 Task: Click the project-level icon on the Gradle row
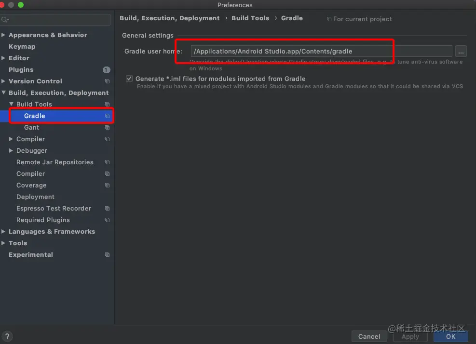coord(107,116)
